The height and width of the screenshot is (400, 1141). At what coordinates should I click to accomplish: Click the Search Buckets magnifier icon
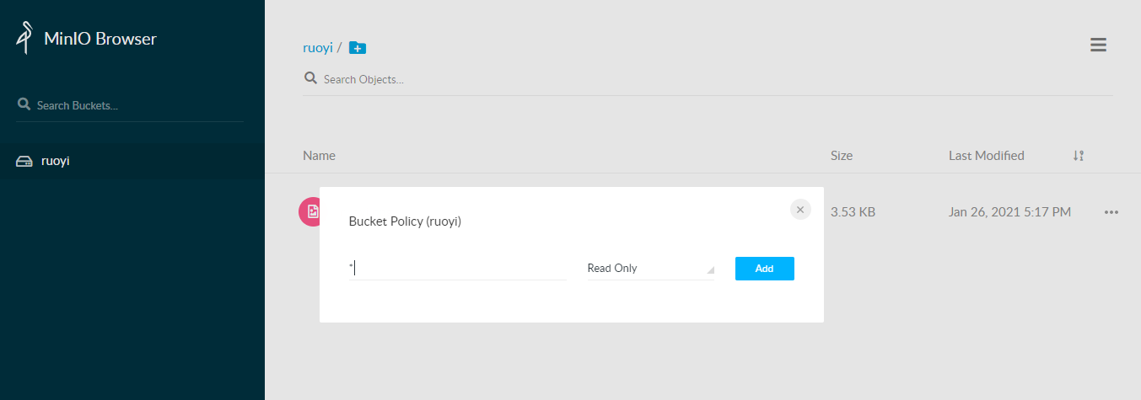click(24, 105)
